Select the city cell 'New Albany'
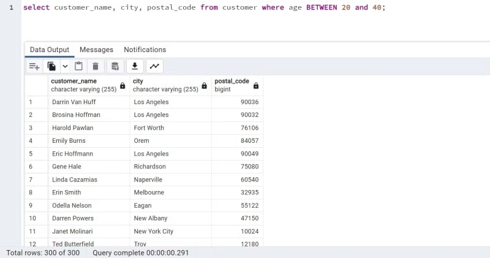This screenshot has width=490, height=258. (171, 219)
